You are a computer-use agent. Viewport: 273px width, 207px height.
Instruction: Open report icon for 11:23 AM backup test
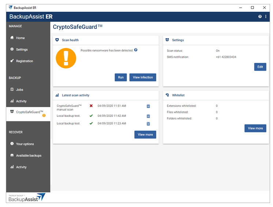148,124
